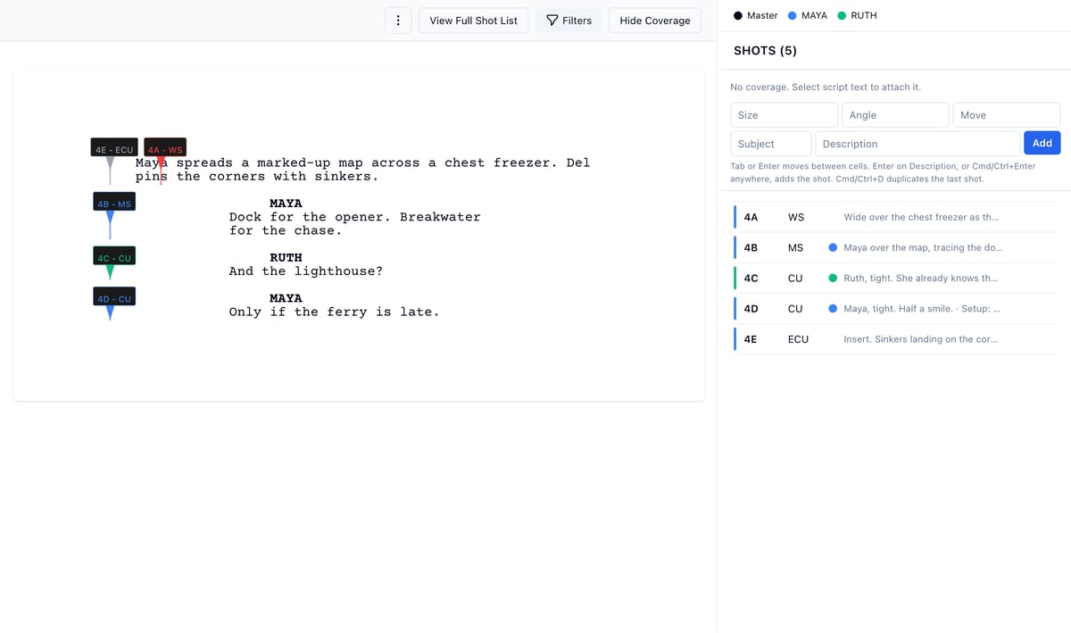Focus the Size input field
This screenshot has width=1071, height=633.
(785, 115)
